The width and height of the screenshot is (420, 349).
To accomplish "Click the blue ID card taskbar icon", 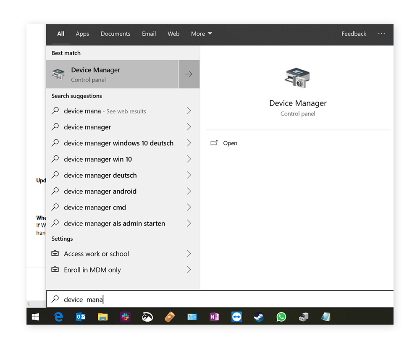I will 192,317.
